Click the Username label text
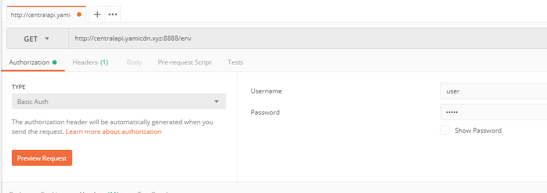The width and height of the screenshot is (547, 193). click(x=266, y=91)
